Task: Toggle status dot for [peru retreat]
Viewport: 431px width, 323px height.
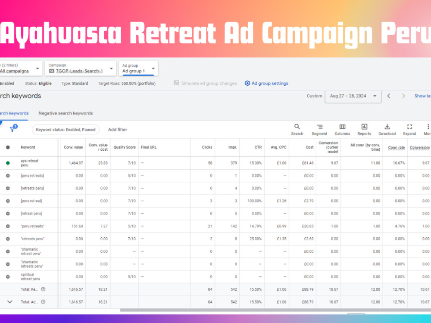Action: [8, 201]
